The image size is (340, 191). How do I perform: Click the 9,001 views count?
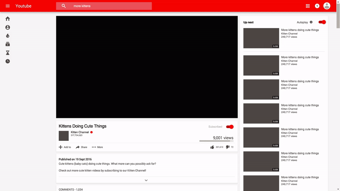click(223, 138)
